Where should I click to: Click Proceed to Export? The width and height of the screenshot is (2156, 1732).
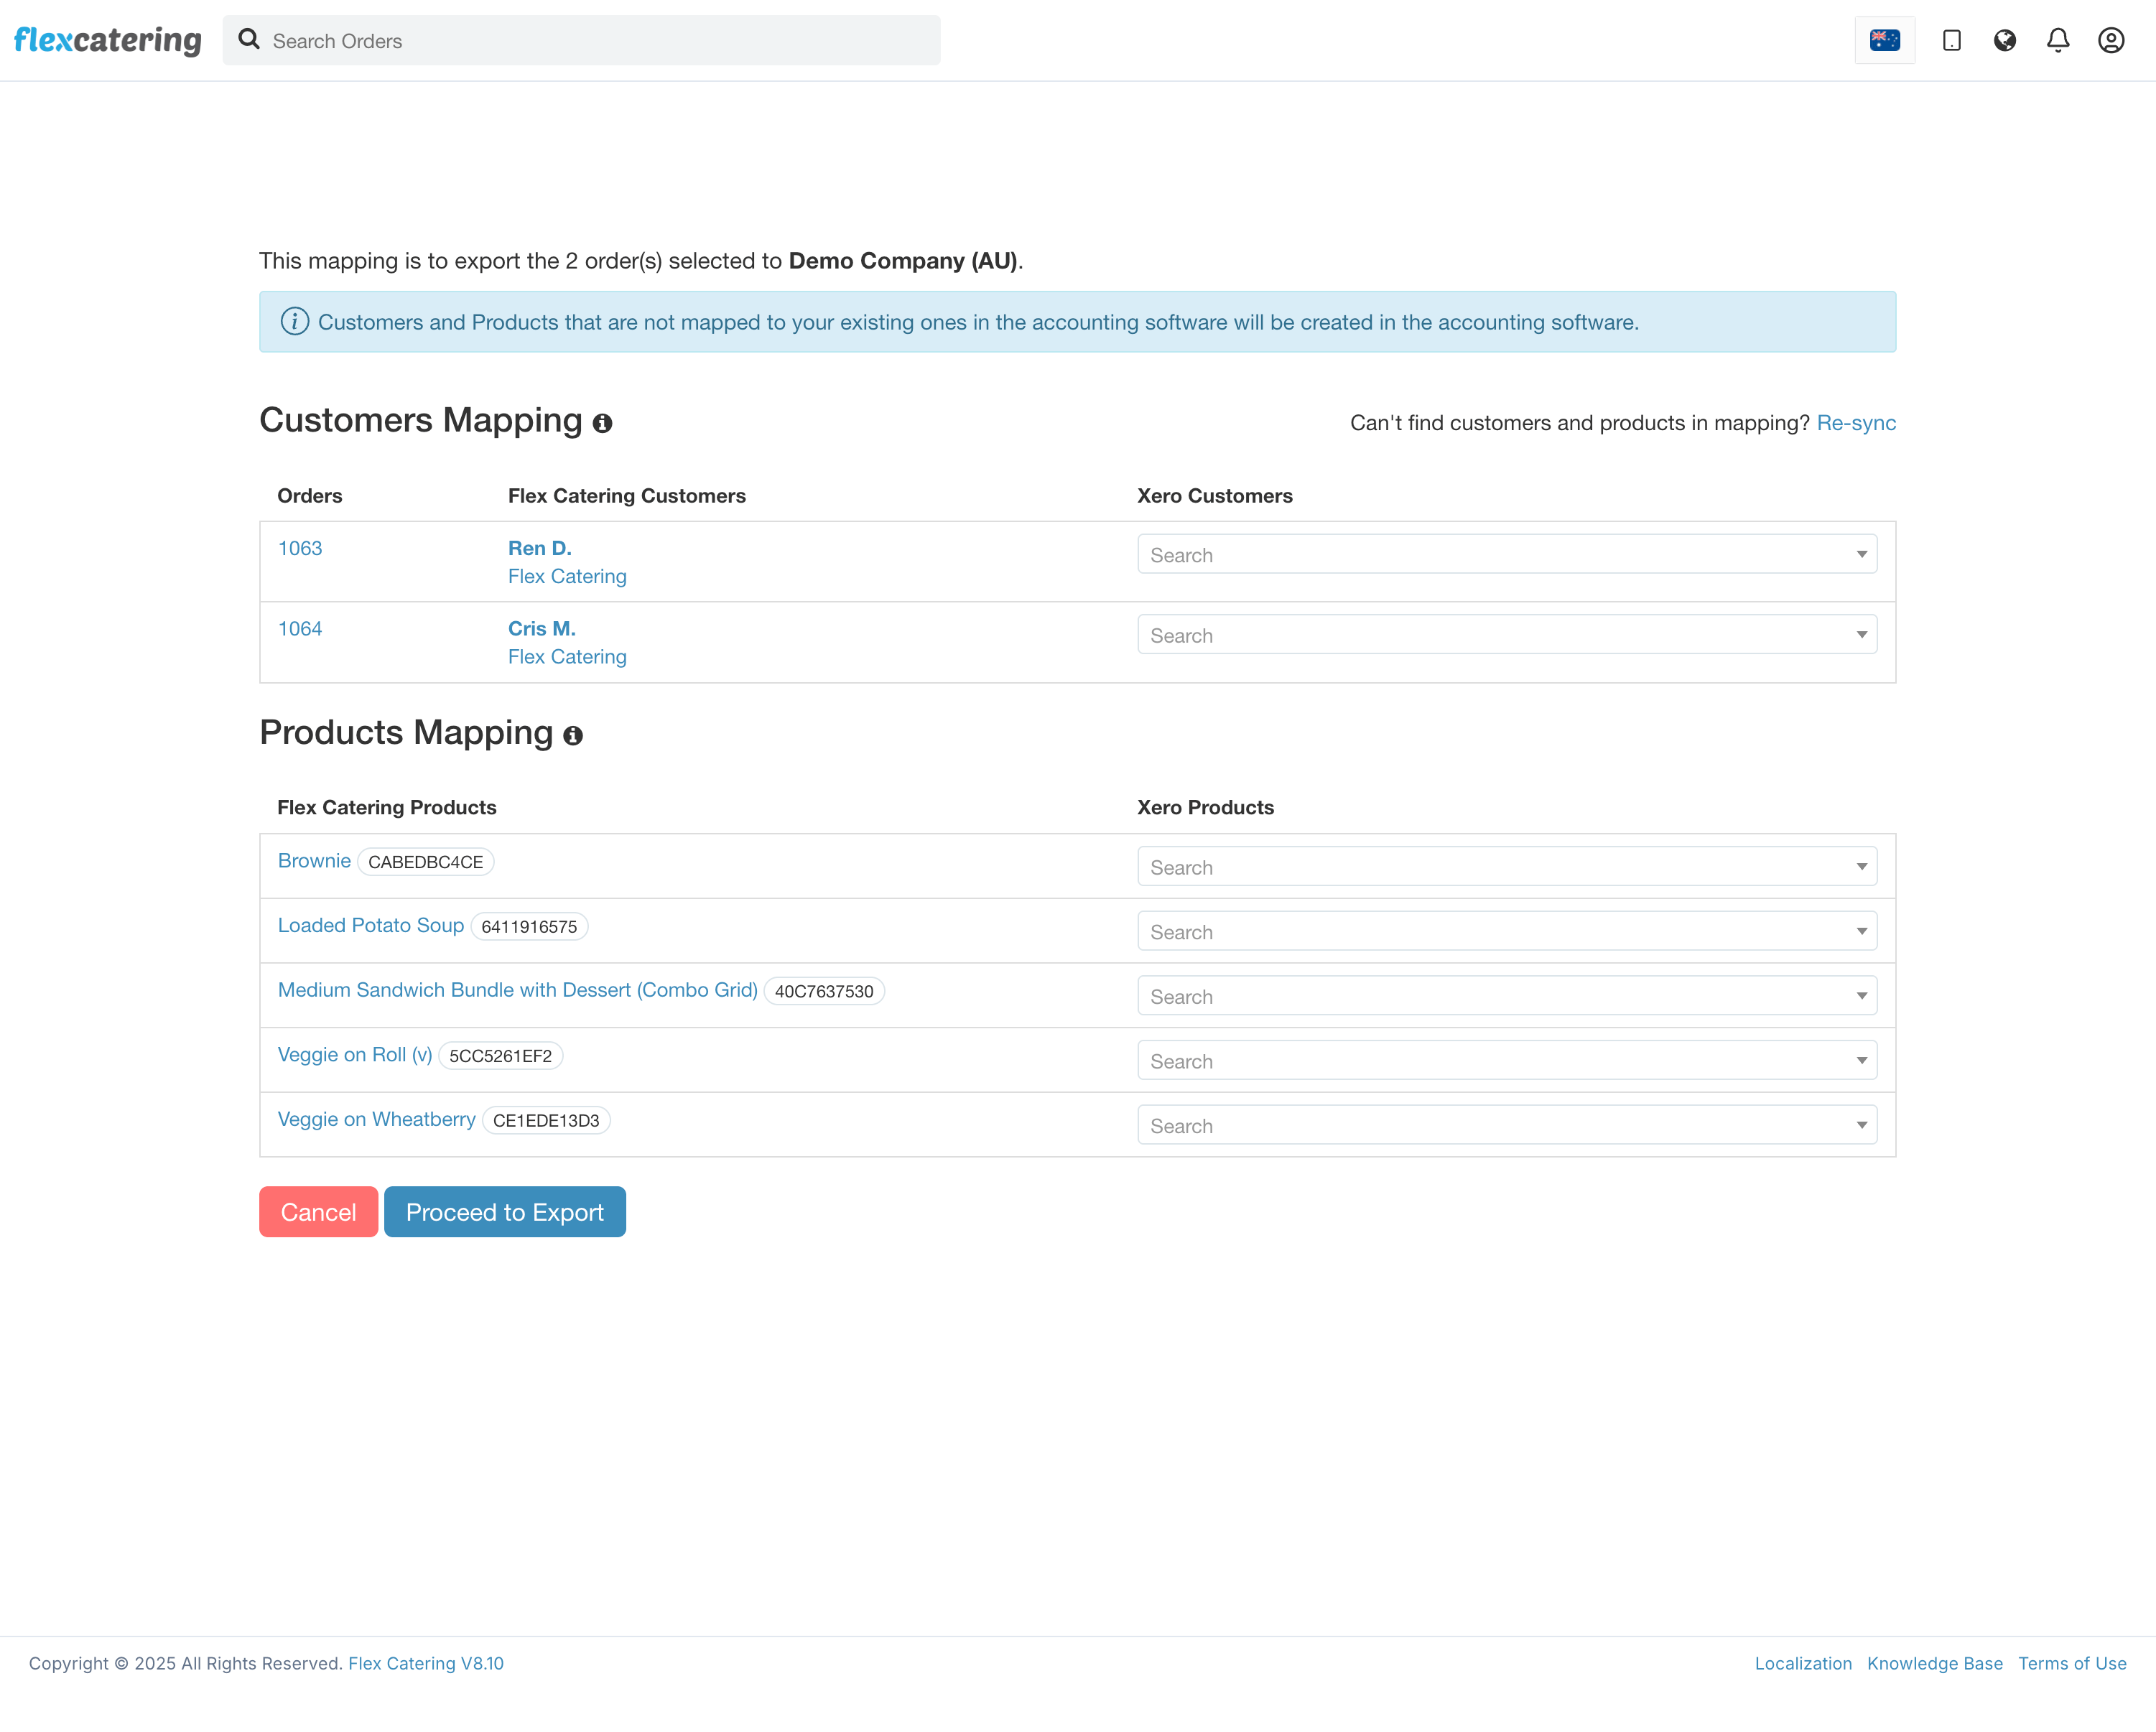(x=505, y=1212)
